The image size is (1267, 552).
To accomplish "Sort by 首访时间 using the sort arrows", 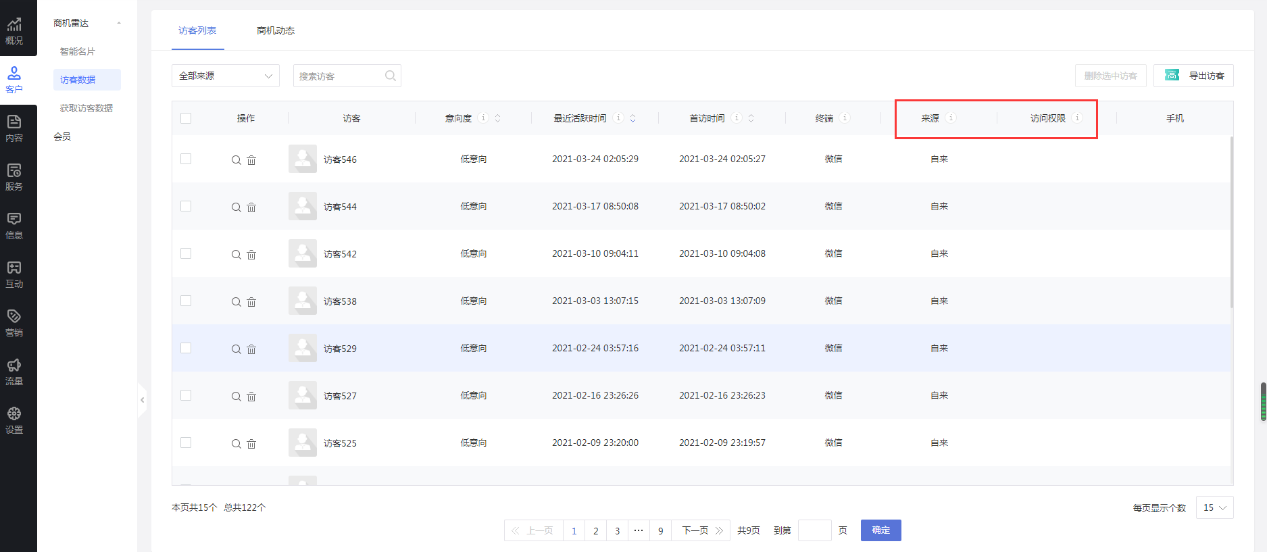I will (751, 118).
